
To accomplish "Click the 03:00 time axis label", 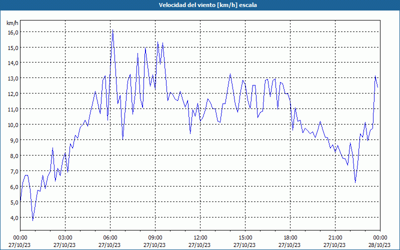I will pos(65,238).
